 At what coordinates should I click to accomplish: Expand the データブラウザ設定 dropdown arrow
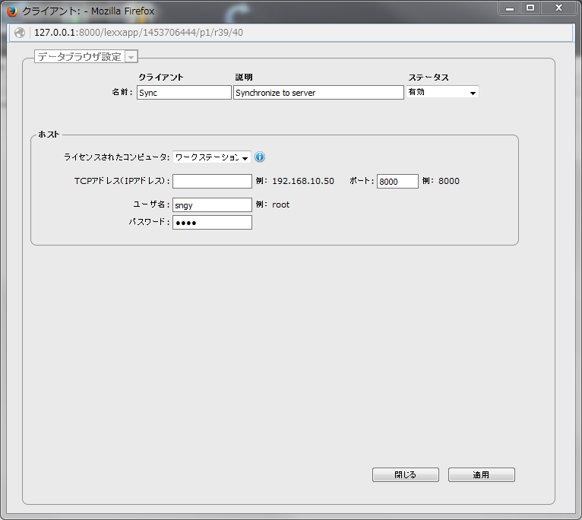(131, 57)
